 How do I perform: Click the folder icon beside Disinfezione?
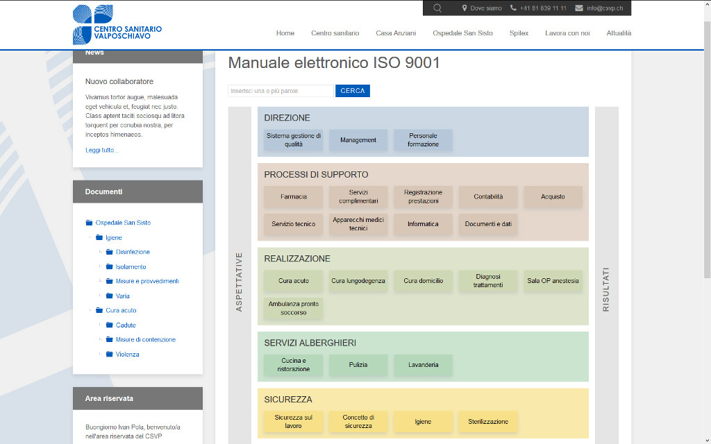point(110,252)
